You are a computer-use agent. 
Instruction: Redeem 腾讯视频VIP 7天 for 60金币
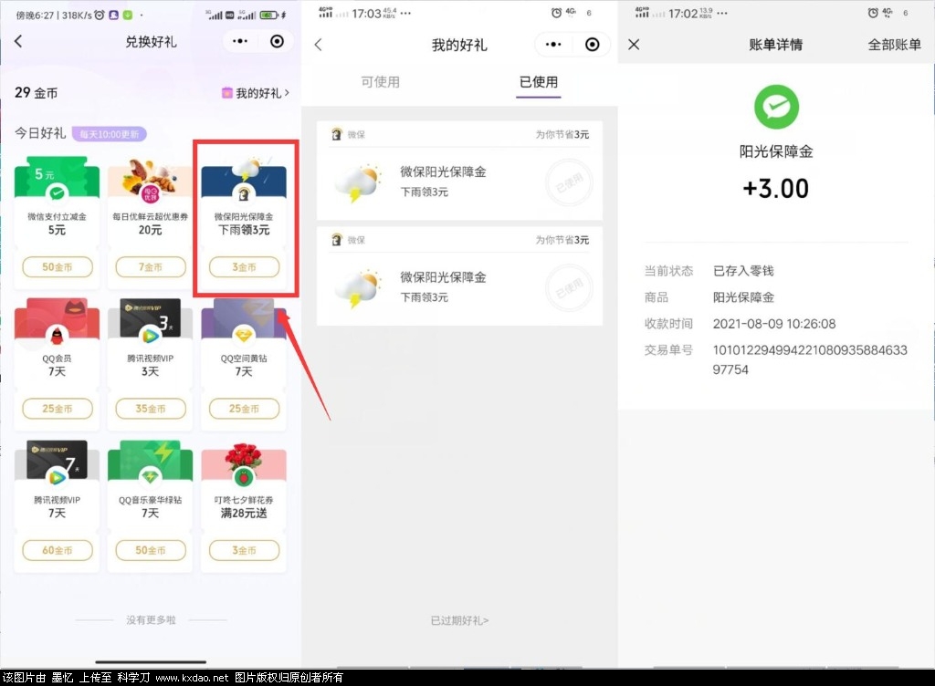pos(58,550)
